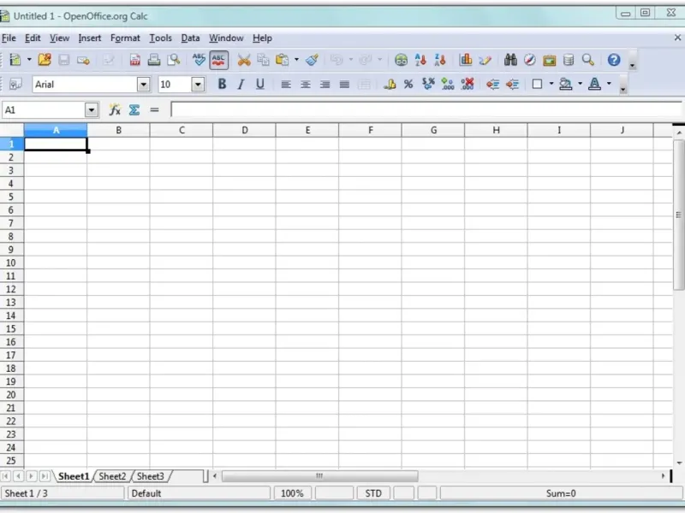Open Page Preview icon
The width and height of the screenshot is (685, 513).
pos(174,60)
